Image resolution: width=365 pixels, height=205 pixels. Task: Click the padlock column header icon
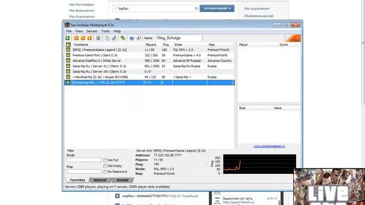(68, 44)
